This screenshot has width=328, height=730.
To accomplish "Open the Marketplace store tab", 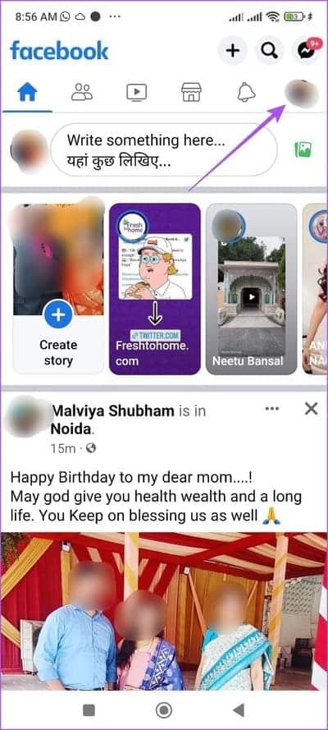I will click(191, 92).
